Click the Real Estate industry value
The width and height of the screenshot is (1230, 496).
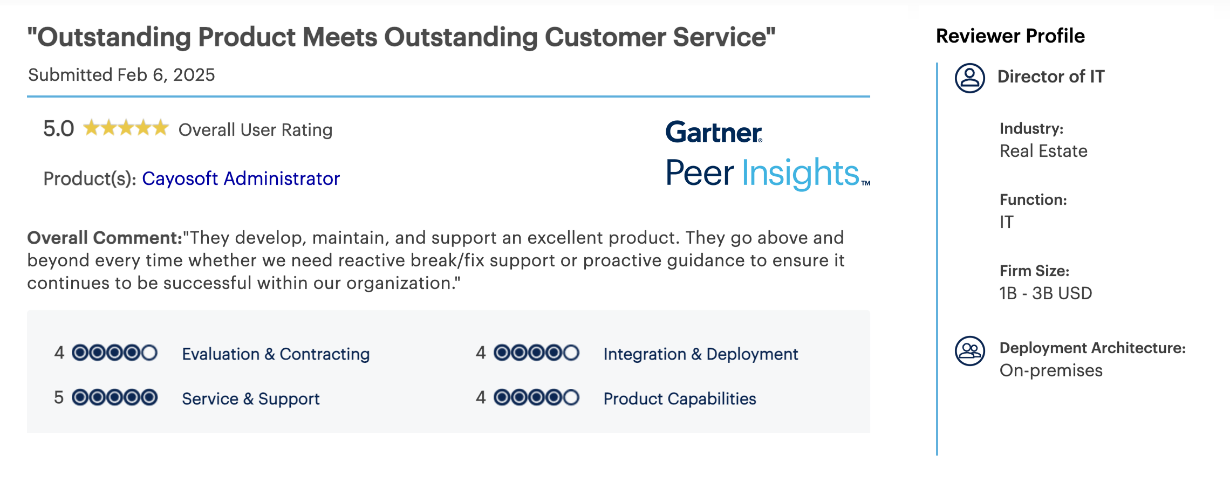tap(1043, 151)
